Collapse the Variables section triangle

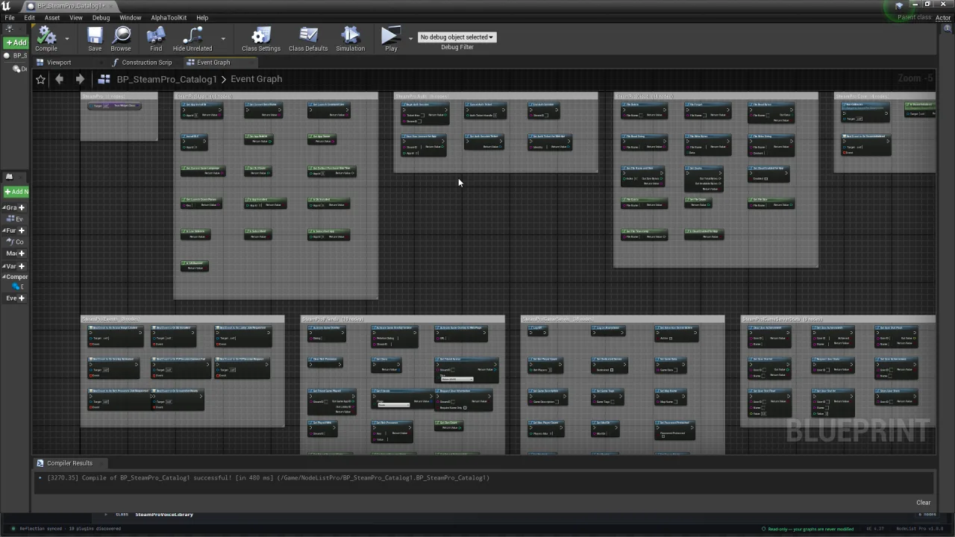(x=4, y=266)
